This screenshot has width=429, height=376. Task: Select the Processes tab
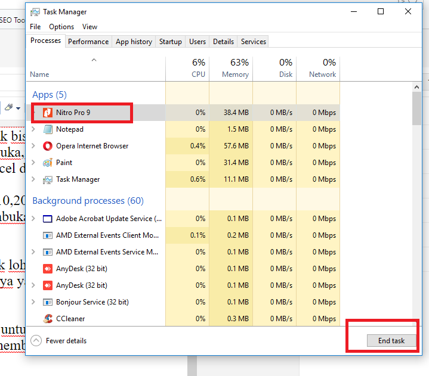[46, 41]
